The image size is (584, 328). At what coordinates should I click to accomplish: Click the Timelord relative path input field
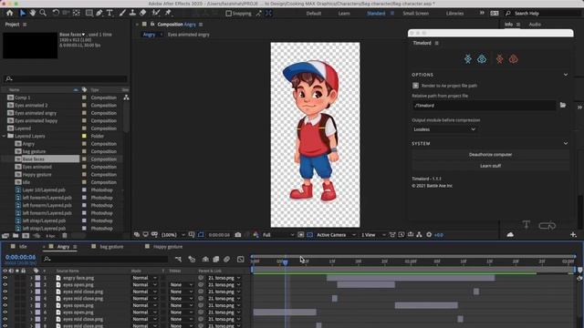coord(484,106)
